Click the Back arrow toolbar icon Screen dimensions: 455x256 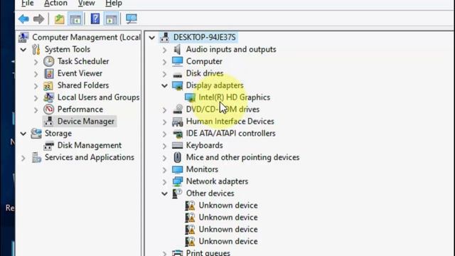pyautogui.click(x=23, y=19)
